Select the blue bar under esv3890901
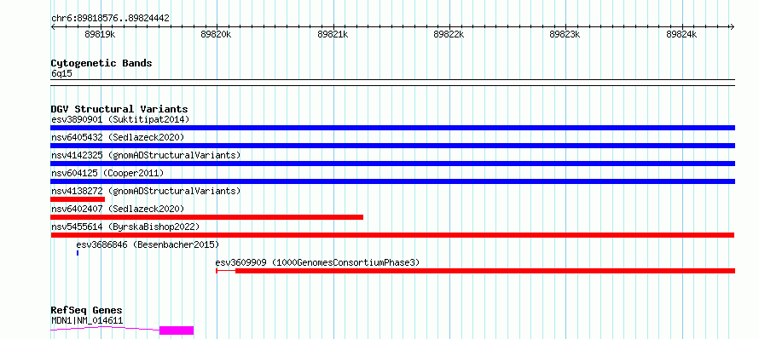The height and width of the screenshot is (339, 759). [392, 128]
